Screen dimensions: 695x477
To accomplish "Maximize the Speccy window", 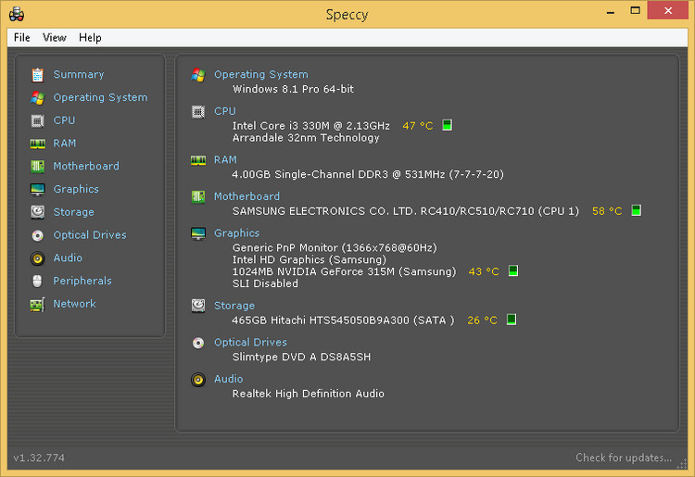I will (635, 10).
